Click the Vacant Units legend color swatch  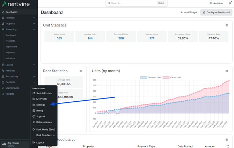[x=166, y=77]
